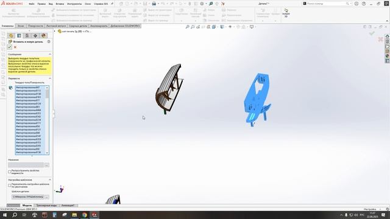
Task: Confirm with the green checkmark OK
Action: pyautogui.click(x=10, y=47)
